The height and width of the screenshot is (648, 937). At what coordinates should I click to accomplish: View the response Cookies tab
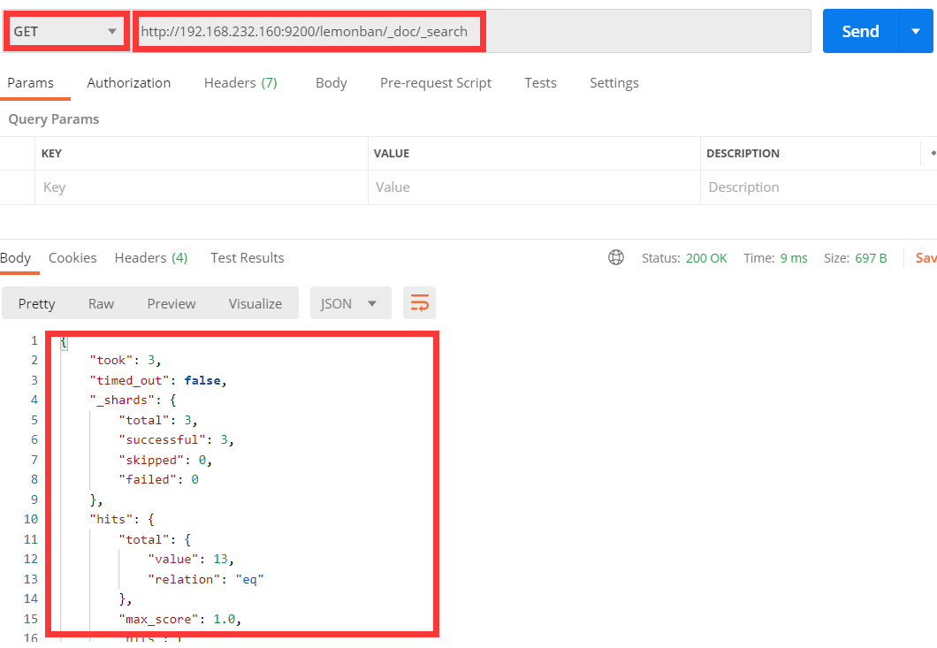click(72, 258)
